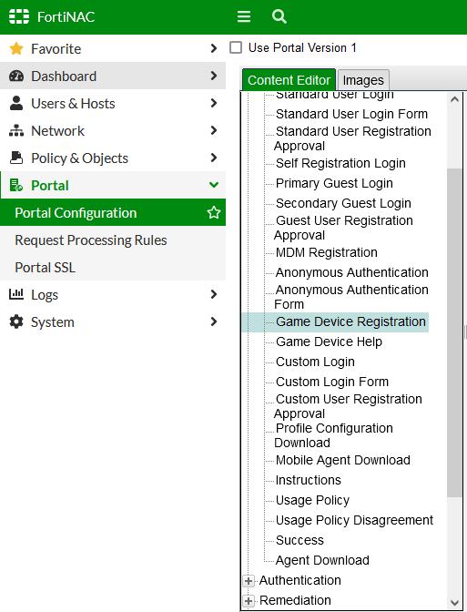Image resolution: width=467 pixels, height=612 pixels.
Task: Click the Policy & Objects icon
Action: pyautogui.click(x=16, y=158)
